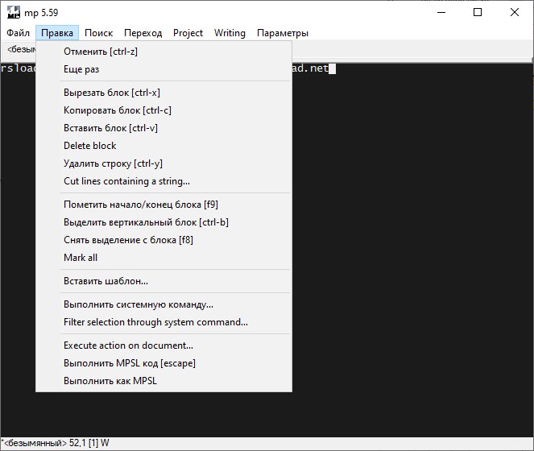534x451 pixels.
Task: Choose Отменить [ctrl-z]
Action: 164,52
